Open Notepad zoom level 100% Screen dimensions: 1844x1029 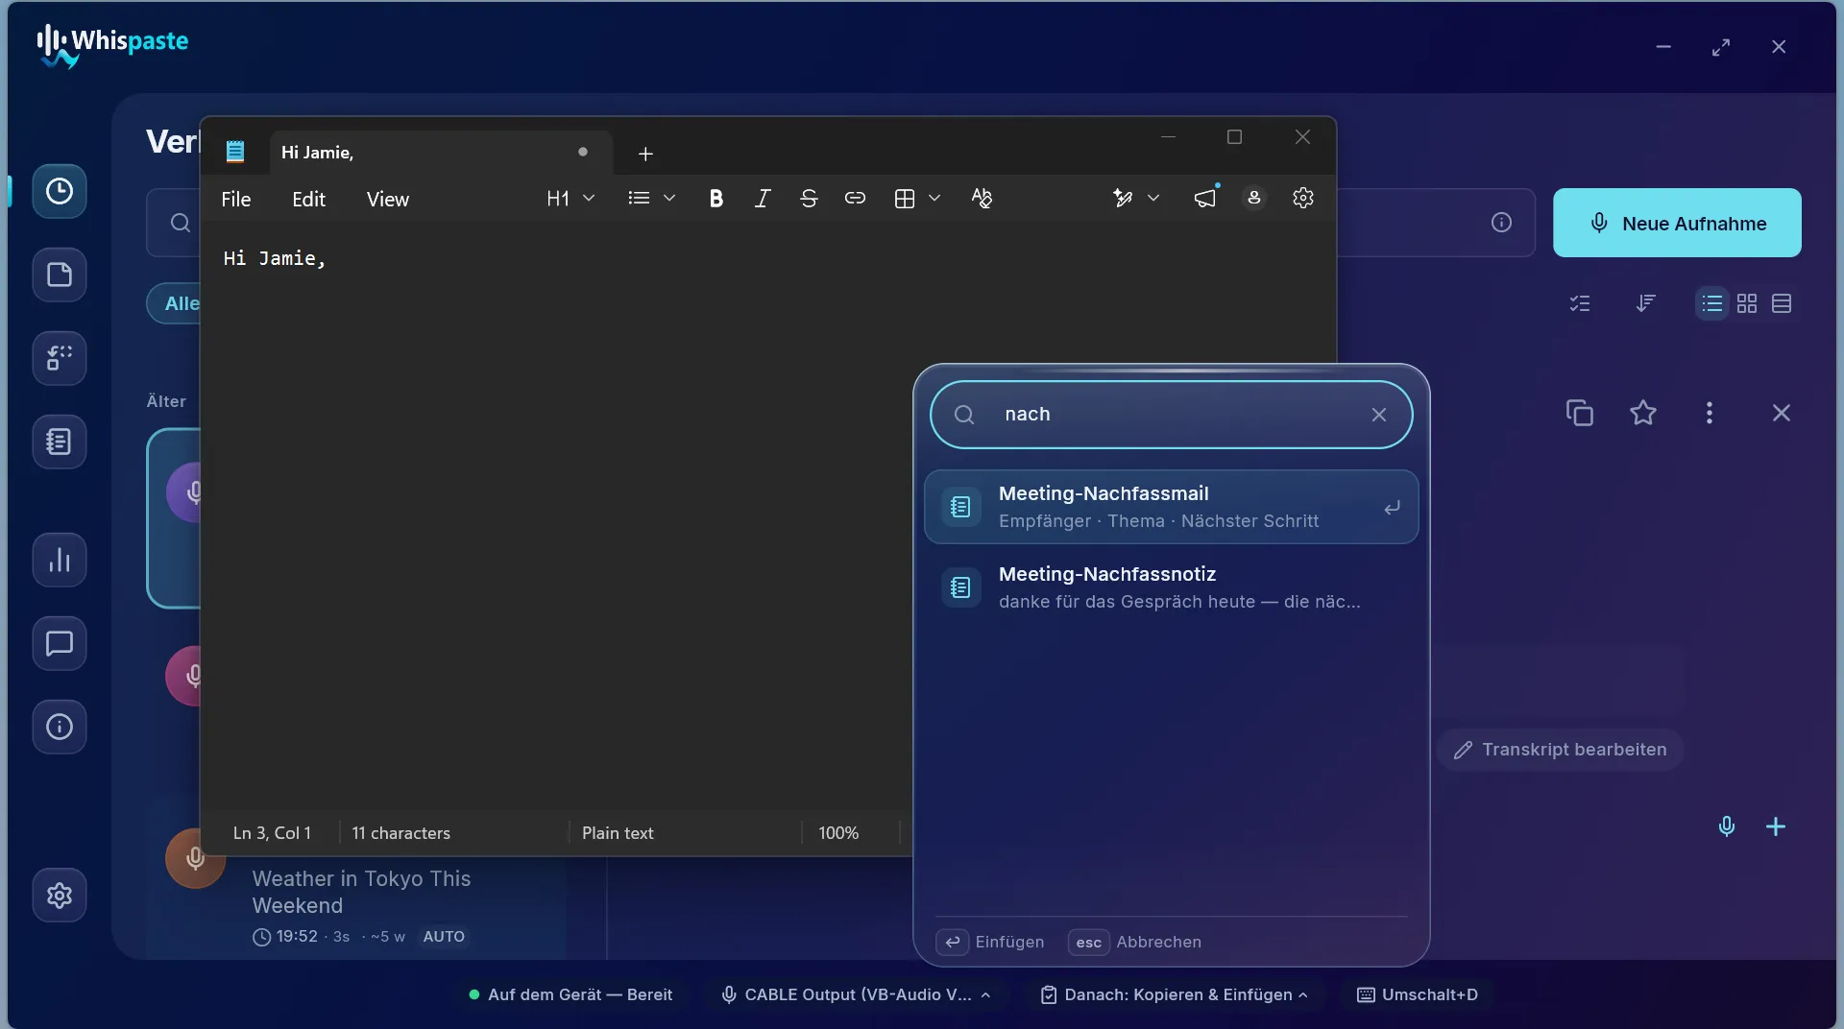[x=838, y=833]
